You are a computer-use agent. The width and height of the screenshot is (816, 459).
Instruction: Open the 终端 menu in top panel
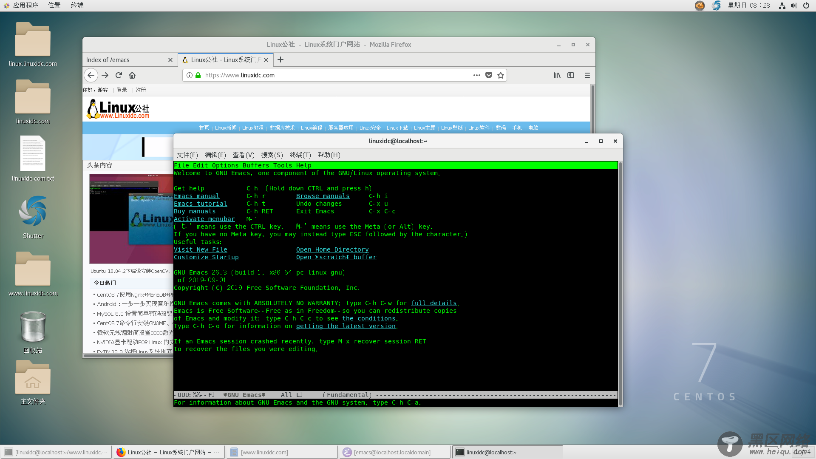(x=77, y=6)
